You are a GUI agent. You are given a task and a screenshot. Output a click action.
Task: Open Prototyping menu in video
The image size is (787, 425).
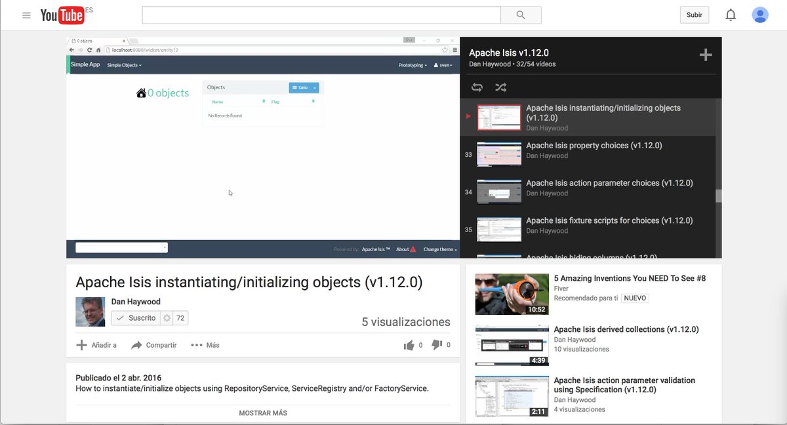413,65
